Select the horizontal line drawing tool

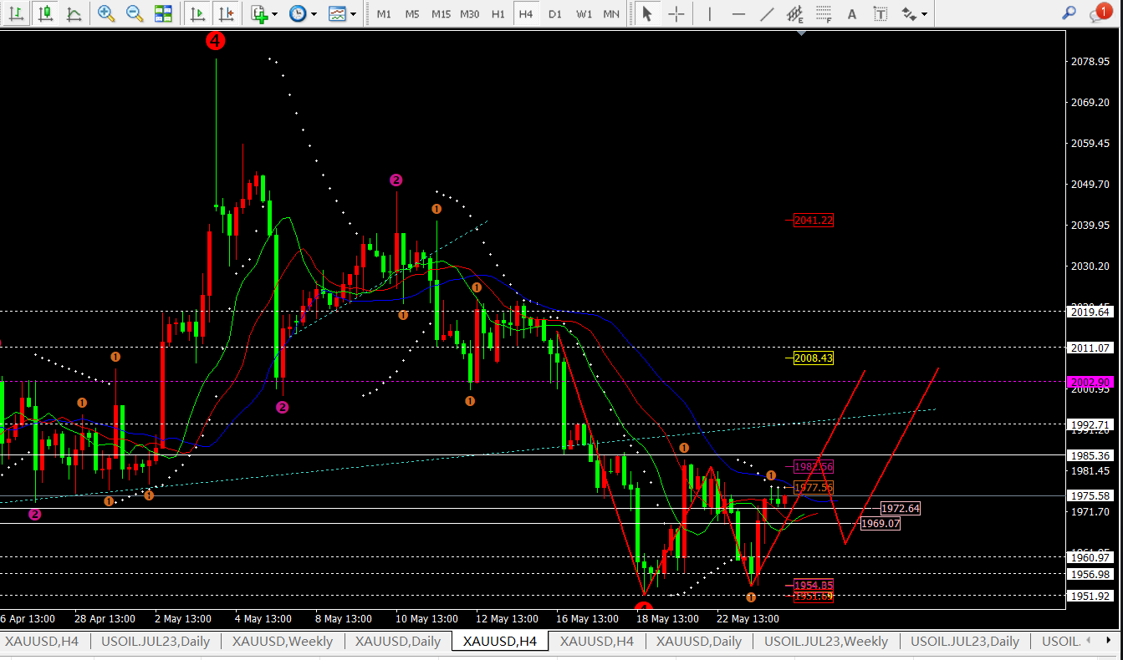[738, 13]
